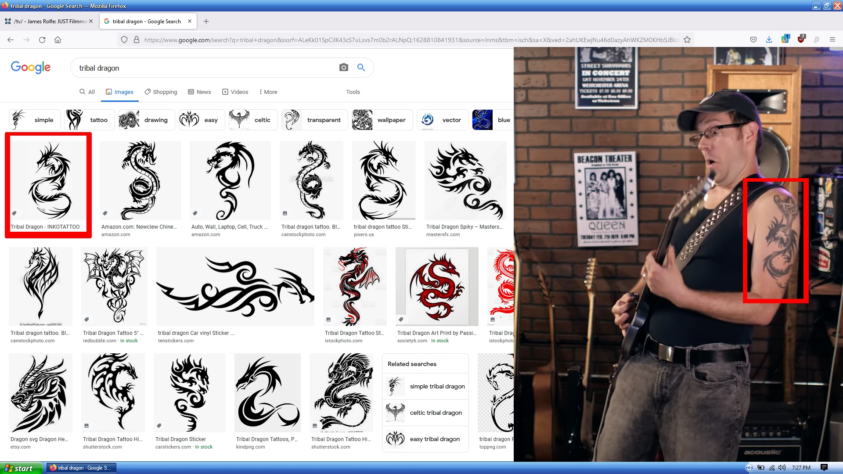Open the Tools filter options

pos(353,92)
